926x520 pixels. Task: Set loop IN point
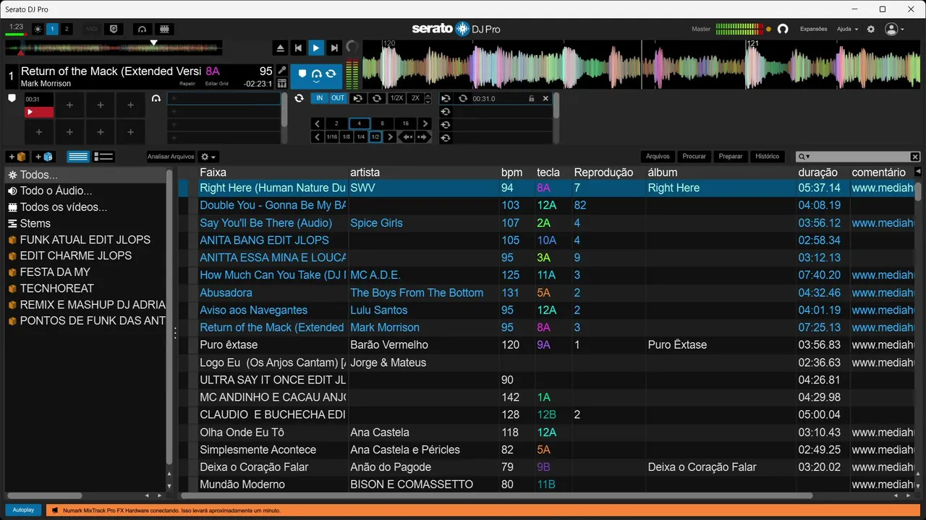pos(319,98)
